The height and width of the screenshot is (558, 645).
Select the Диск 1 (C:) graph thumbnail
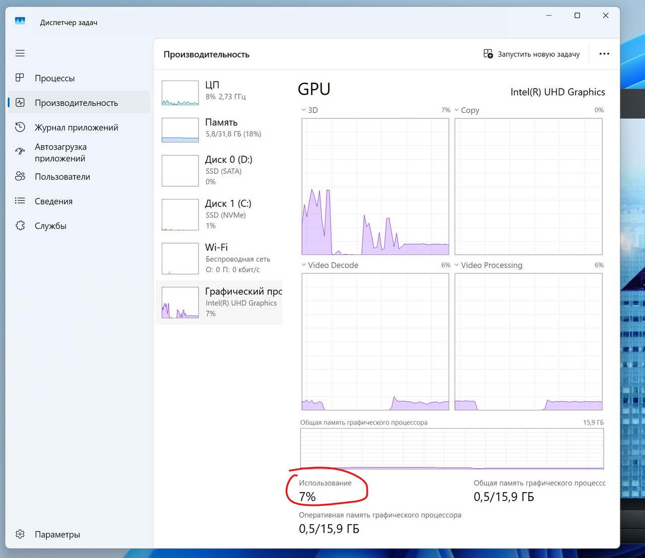click(180, 215)
